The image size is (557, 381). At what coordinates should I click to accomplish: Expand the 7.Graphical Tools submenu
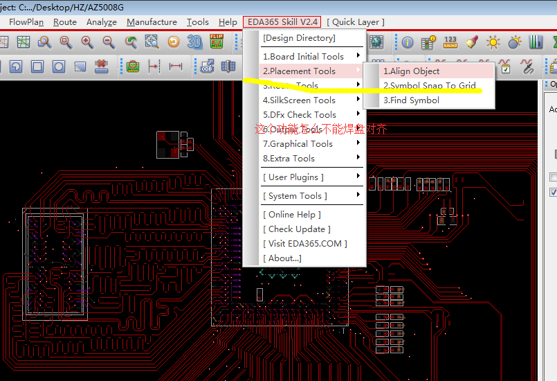(311, 144)
